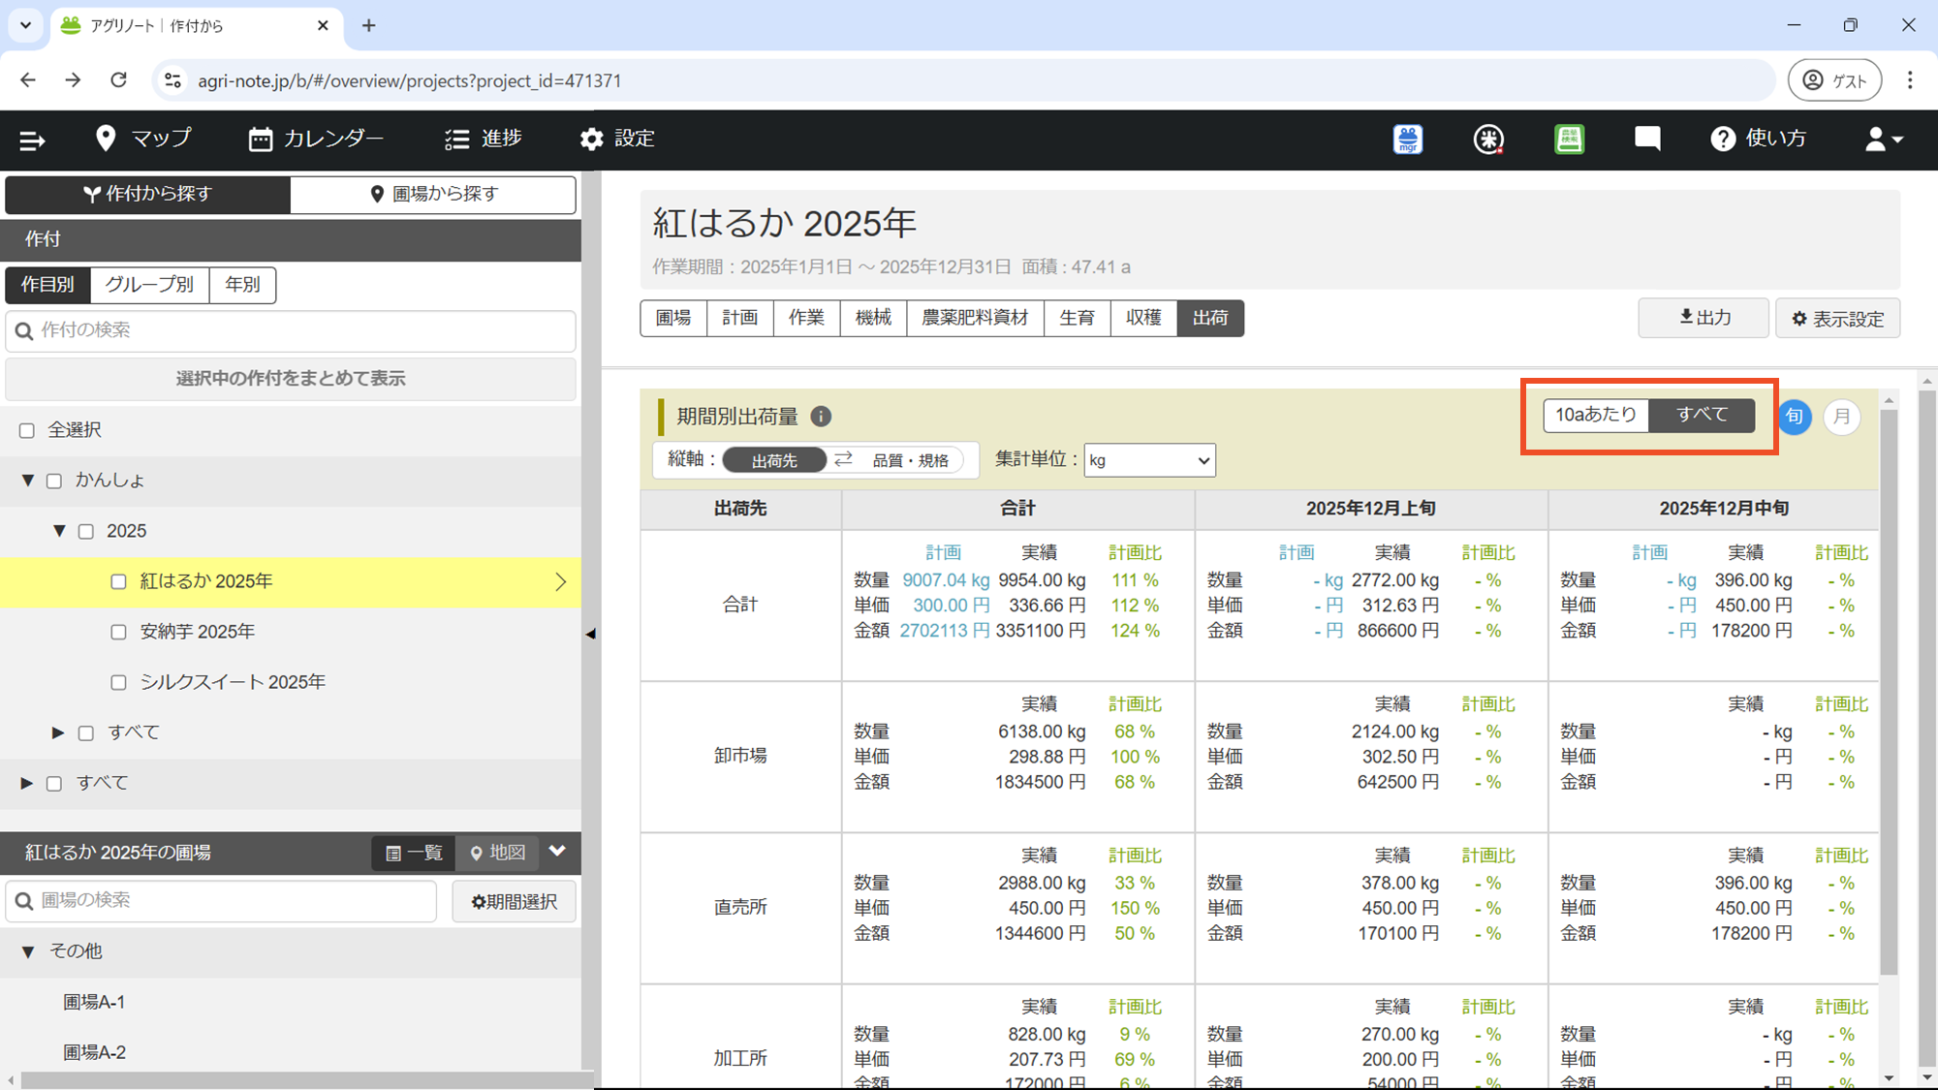Screen dimensions: 1938x1090
Task: Check the 全選択 checkbox
Action: click(x=27, y=430)
